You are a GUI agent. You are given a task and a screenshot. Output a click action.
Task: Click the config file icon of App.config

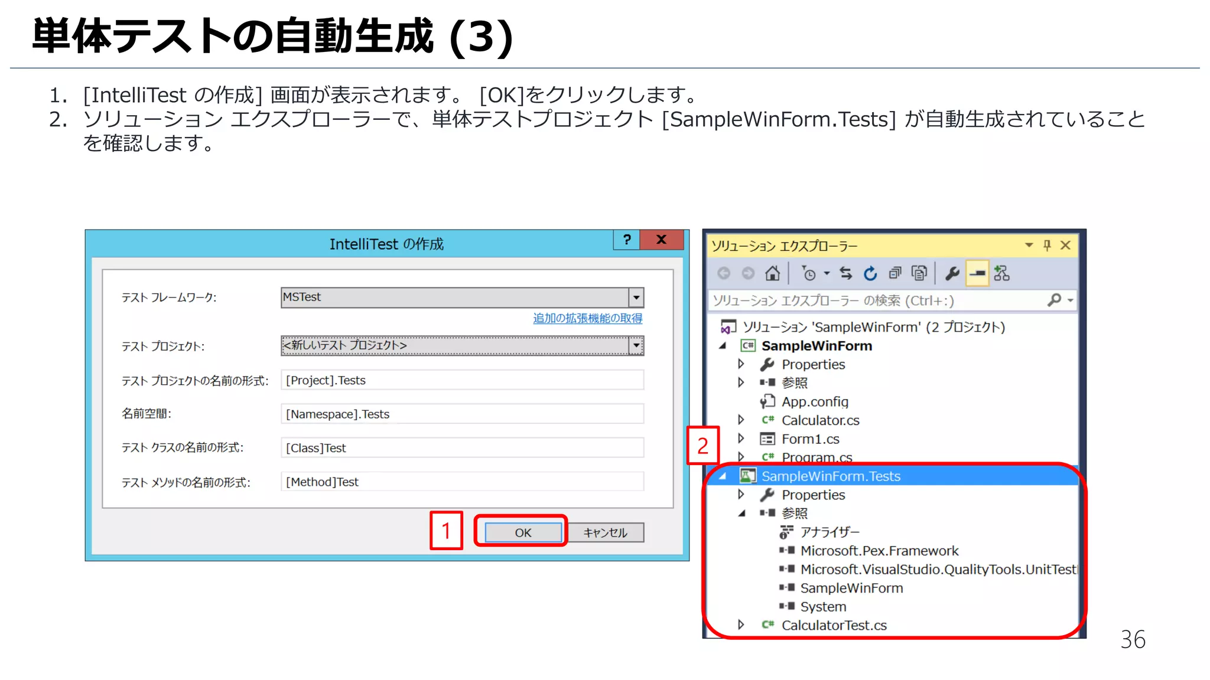tap(767, 401)
